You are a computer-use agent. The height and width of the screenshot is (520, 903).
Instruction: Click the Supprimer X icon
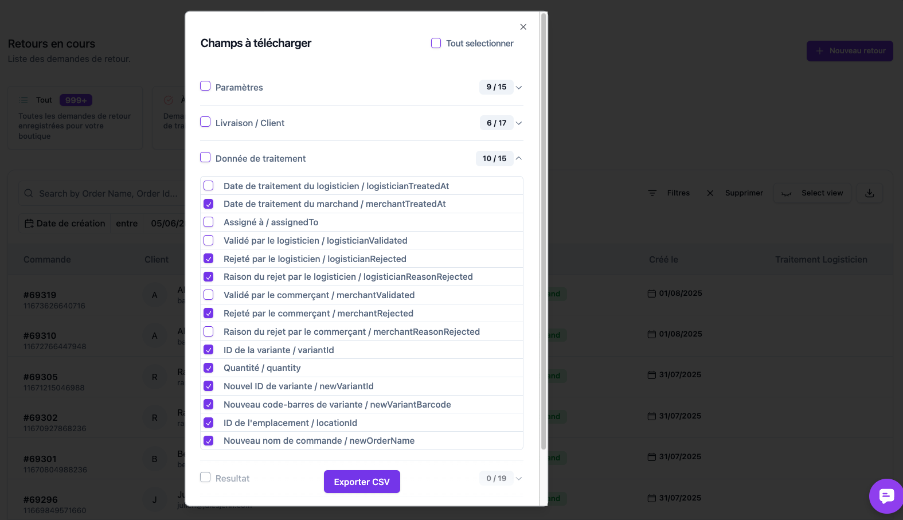[x=710, y=193]
